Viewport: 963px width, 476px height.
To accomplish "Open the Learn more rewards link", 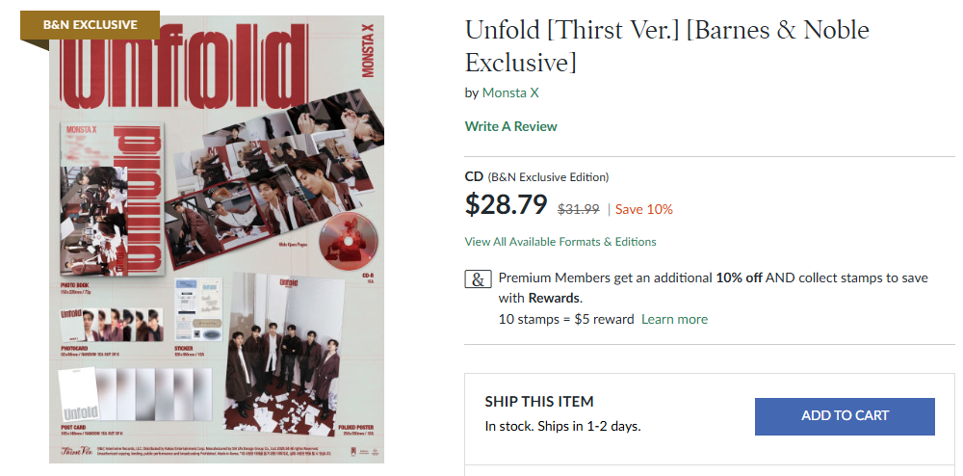I will [674, 319].
